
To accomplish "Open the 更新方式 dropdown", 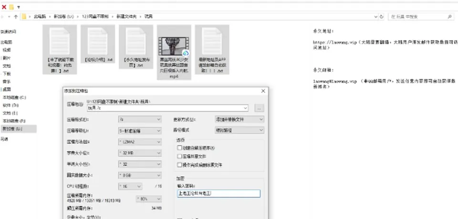I will pos(239,119).
